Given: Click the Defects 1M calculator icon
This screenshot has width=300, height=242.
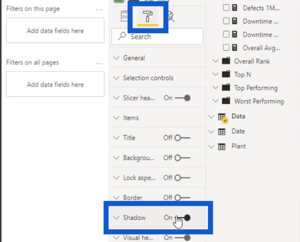Looking at the screenshot, I should coord(234,8).
